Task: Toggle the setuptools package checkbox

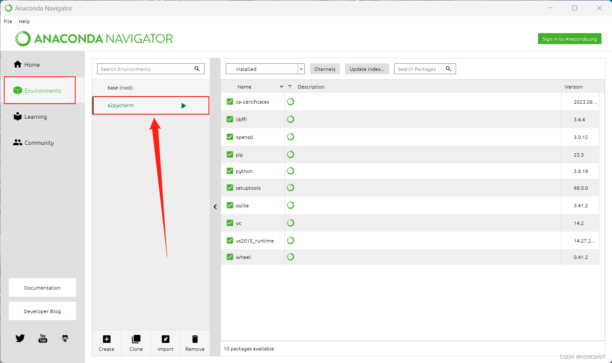Action: pyautogui.click(x=230, y=188)
